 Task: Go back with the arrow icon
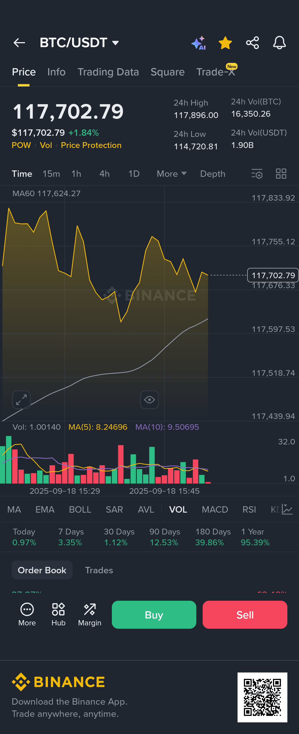[x=19, y=43]
